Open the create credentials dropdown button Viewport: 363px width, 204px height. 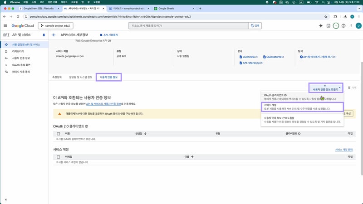coord(326,87)
